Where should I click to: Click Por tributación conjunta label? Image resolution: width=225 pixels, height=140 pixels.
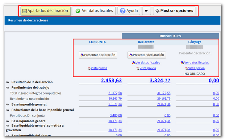[x=27, y=116]
